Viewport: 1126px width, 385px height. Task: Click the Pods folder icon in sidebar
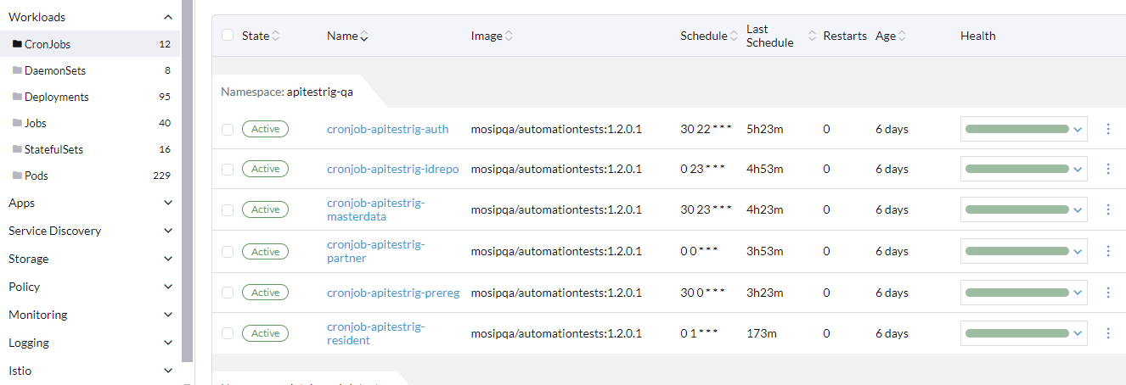click(x=17, y=176)
